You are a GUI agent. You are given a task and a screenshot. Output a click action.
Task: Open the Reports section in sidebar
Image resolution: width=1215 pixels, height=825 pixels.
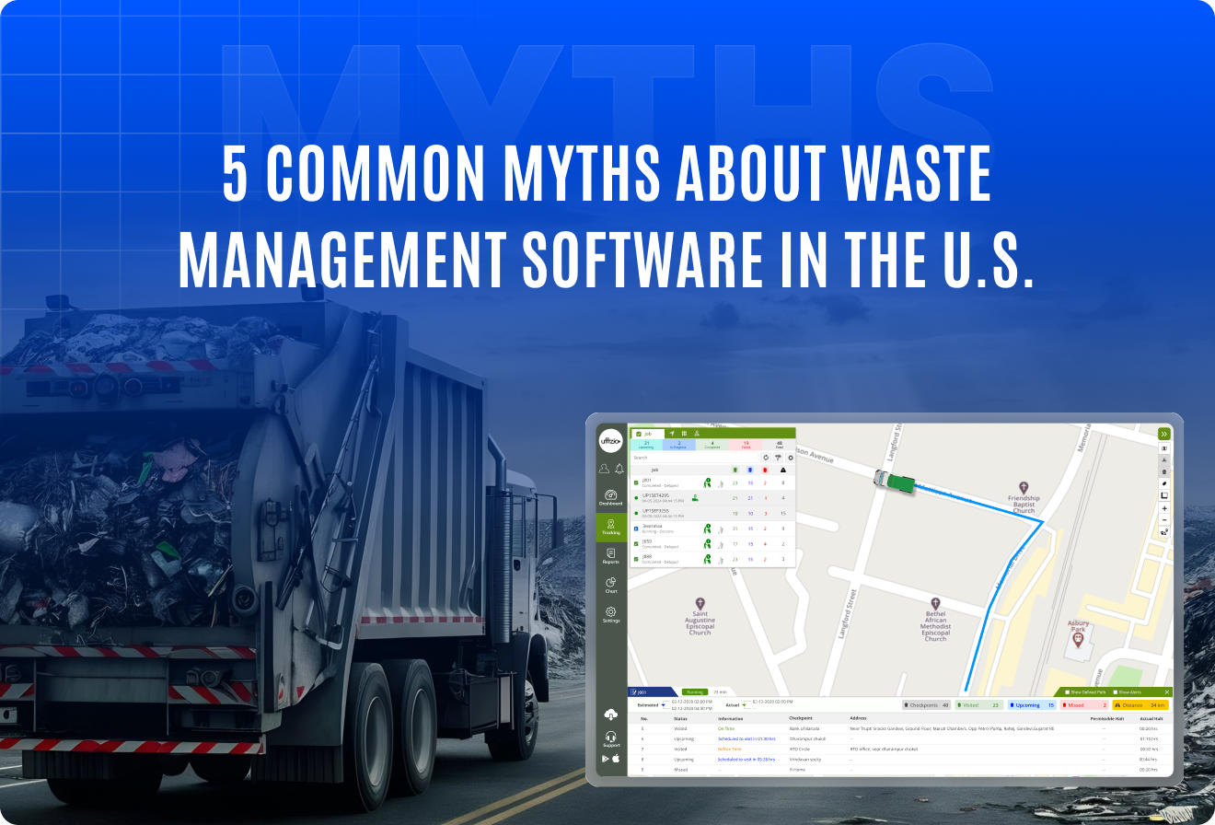[611, 555]
